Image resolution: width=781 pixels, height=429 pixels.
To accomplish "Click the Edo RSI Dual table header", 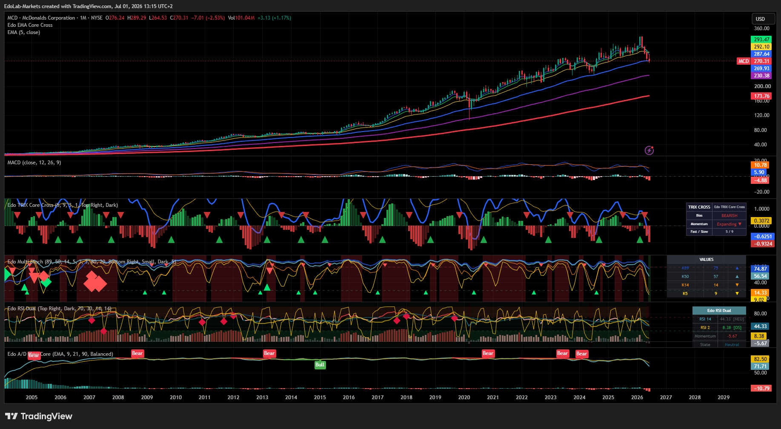I will 719,311.
